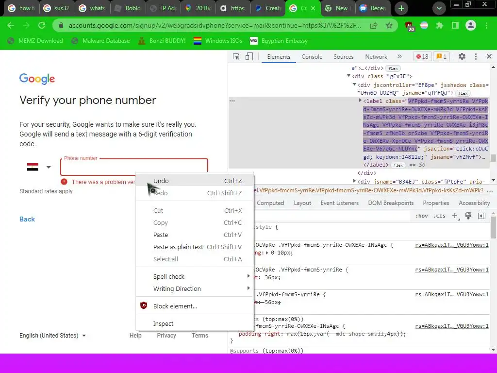497x373 pixels.
Task: Open the Help link
Action: click(x=135, y=336)
